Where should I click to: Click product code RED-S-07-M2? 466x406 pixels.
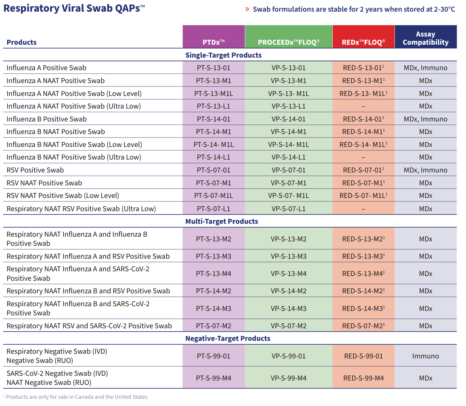[363, 326]
